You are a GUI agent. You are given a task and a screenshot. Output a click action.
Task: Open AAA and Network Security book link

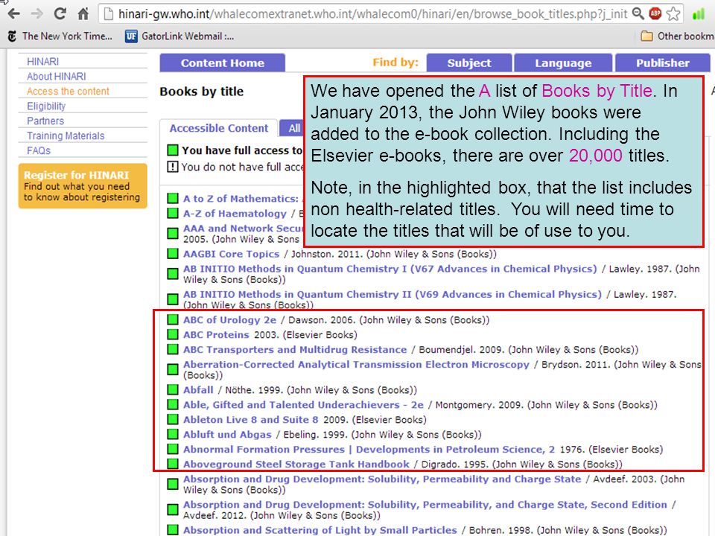pos(243,228)
